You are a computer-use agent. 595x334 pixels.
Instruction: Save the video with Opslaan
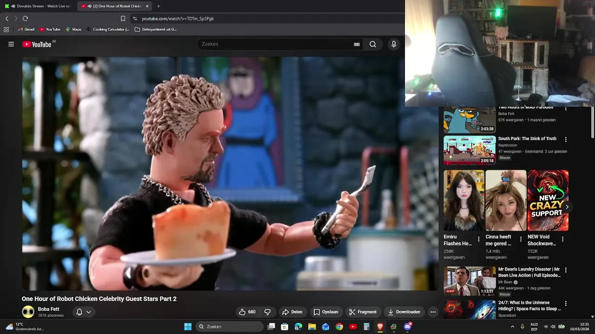pos(326,312)
